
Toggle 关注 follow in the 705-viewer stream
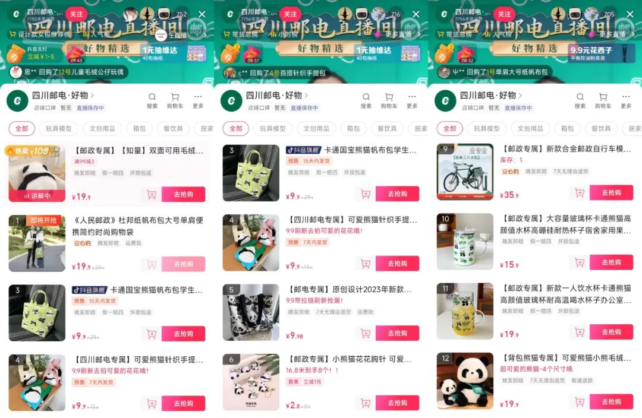click(504, 14)
